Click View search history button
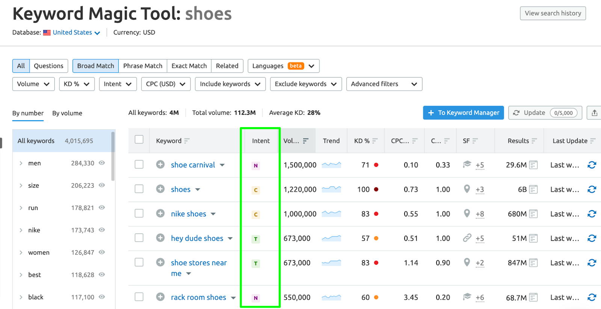The height and width of the screenshot is (309, 601). coord(553,13)
